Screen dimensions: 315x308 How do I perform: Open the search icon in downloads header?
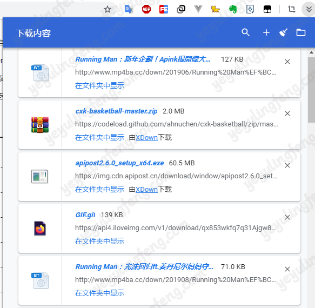[x=245, y=32]
